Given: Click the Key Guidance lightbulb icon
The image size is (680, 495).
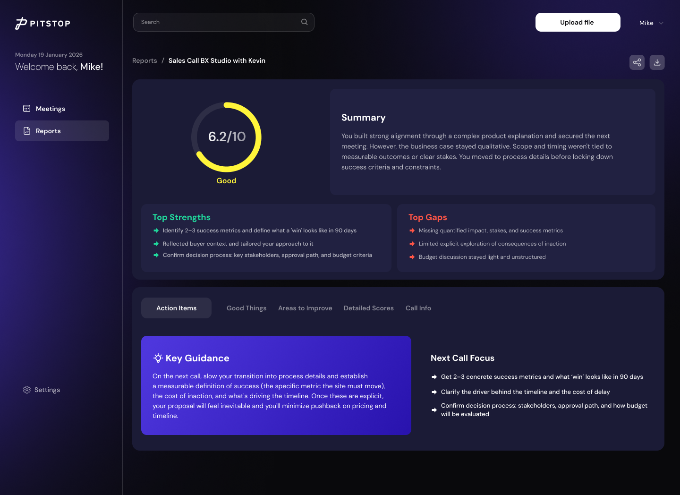Looking at the screenshot, I should point(158,358).
